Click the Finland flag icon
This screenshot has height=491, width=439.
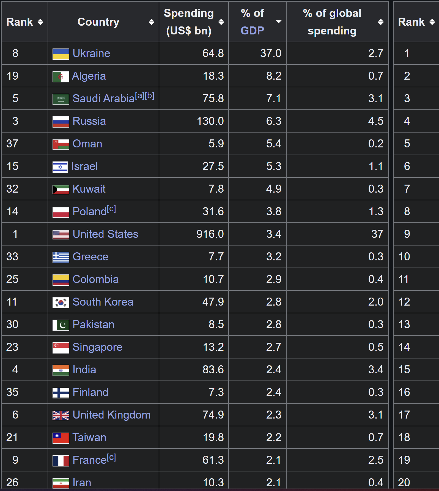pos(61,393)
